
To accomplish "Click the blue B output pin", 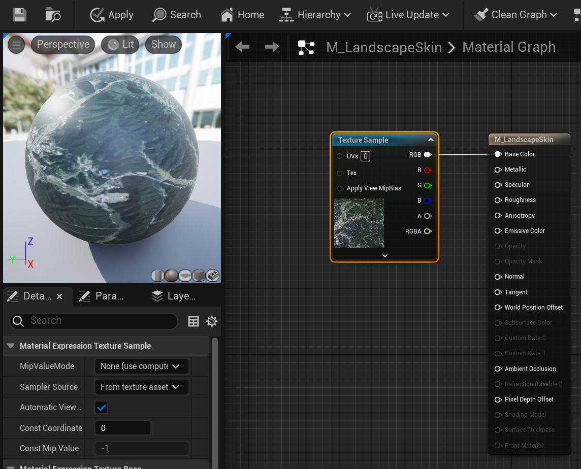I will coord(428,200).
